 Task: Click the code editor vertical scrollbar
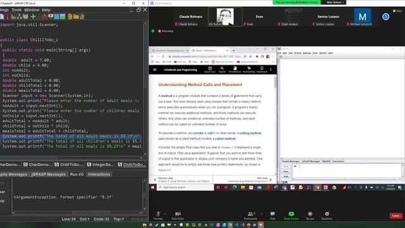coord(145,88)
